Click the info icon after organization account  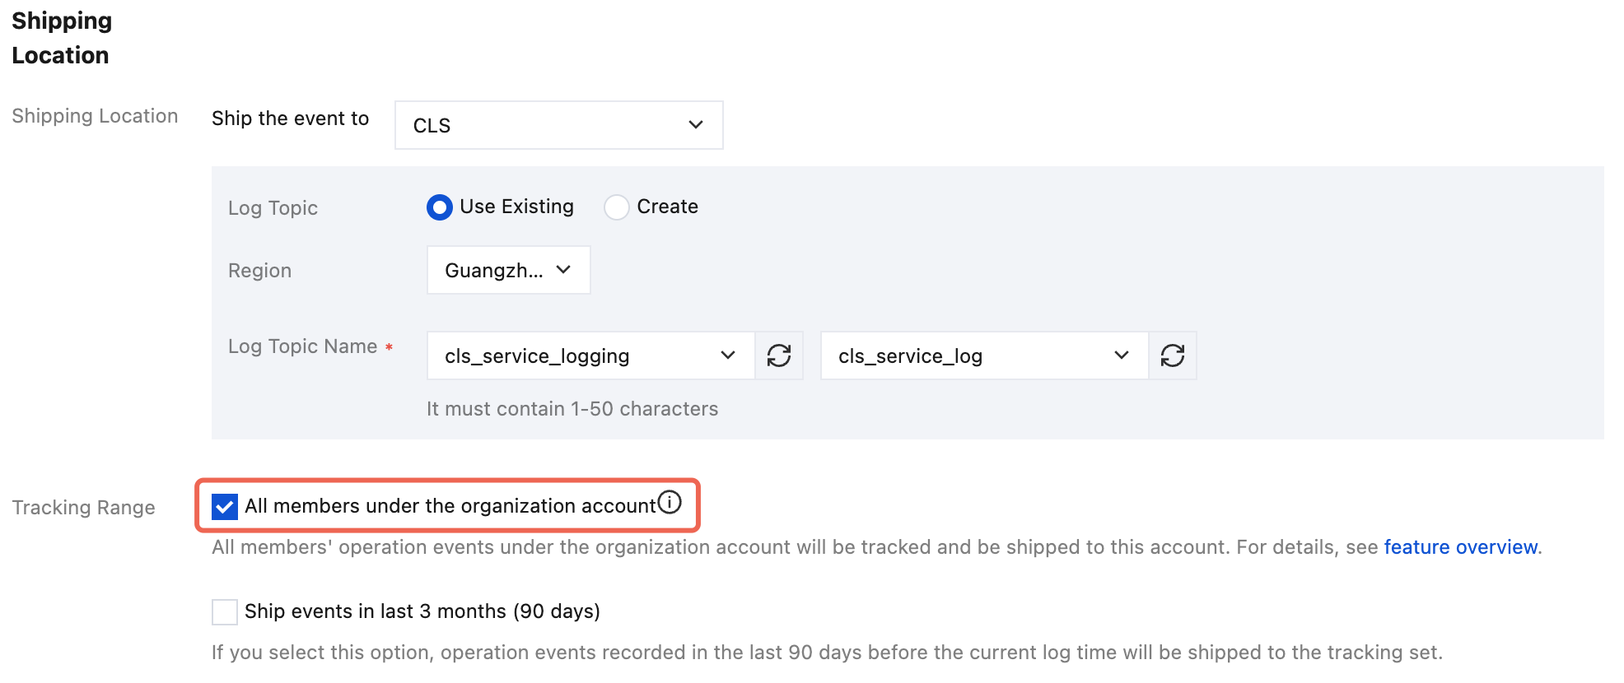670,502
